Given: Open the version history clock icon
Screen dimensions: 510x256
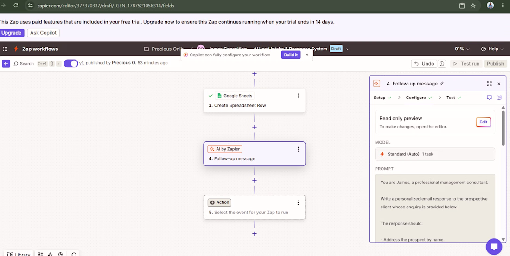Looking at the screenshot, I should [442, 63].
